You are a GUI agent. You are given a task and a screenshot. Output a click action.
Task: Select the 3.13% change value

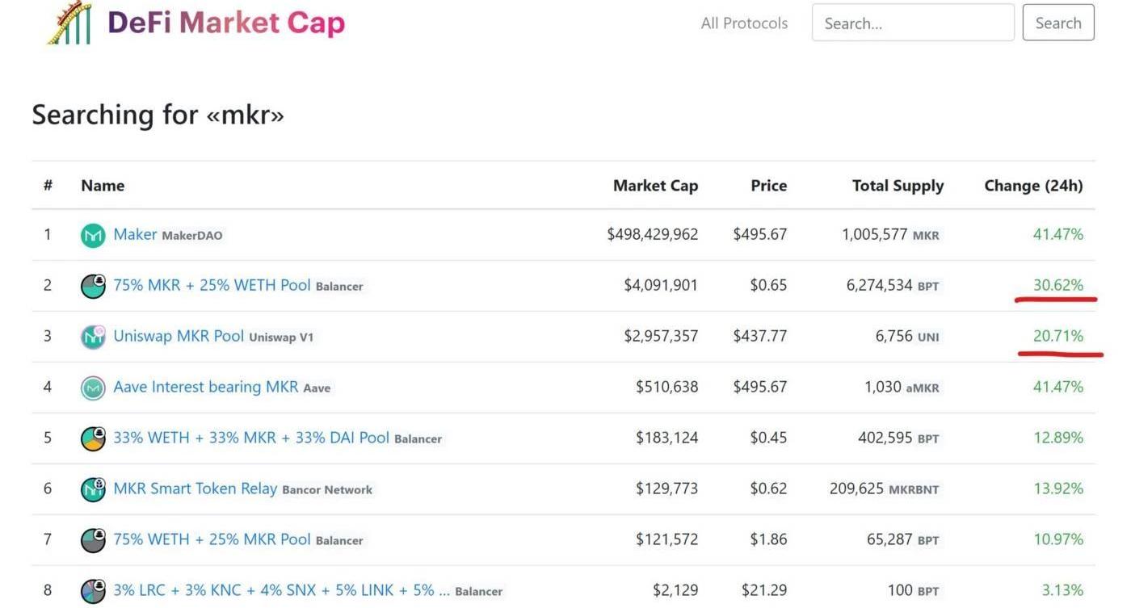(1063, 590)
